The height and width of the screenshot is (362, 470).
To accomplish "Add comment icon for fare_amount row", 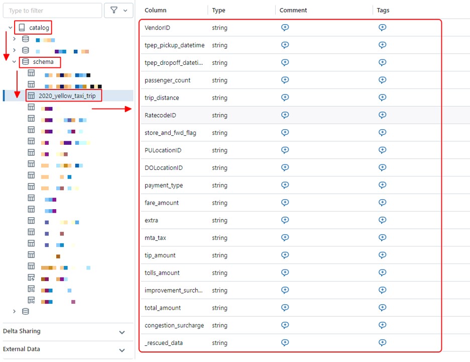I will tap(285, 203).
